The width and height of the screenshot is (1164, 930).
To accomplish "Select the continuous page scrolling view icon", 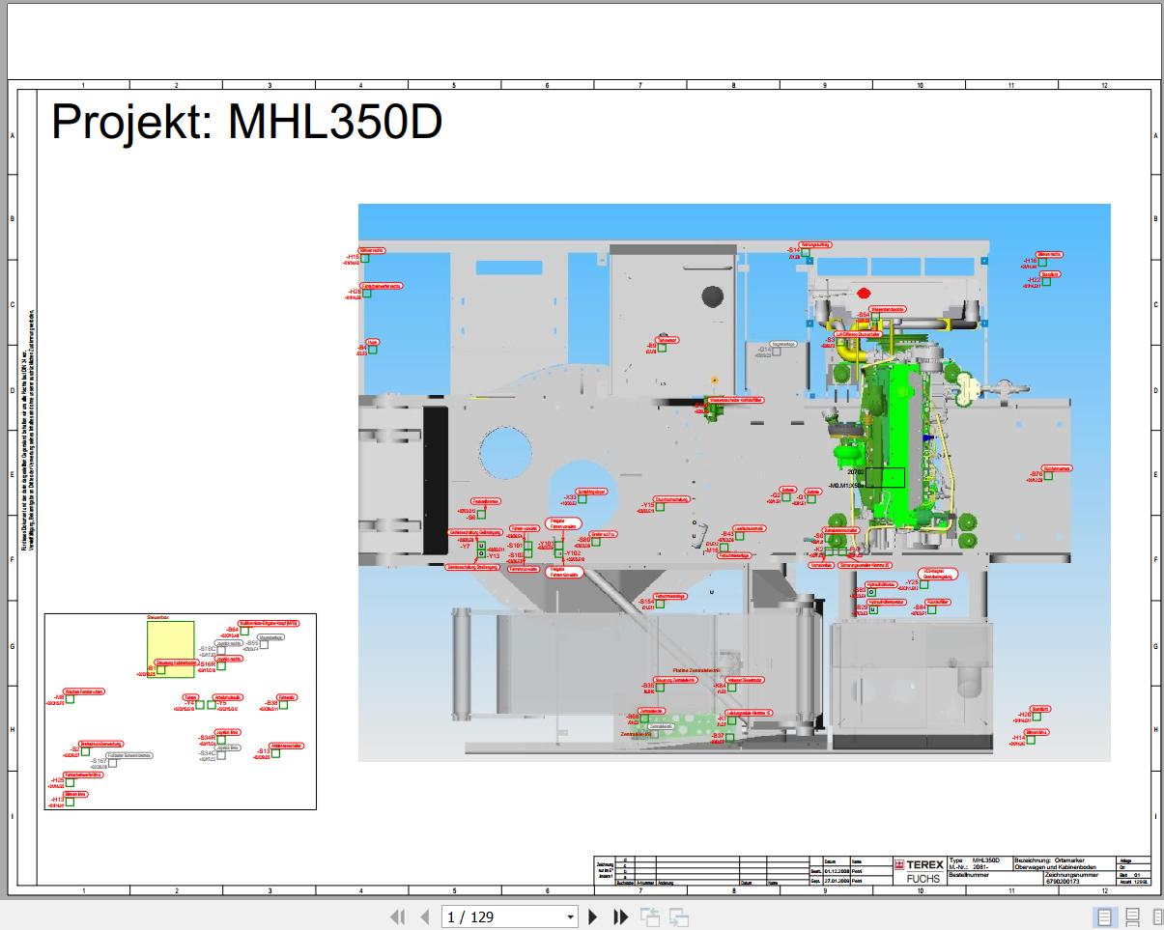I will 1132,917.
